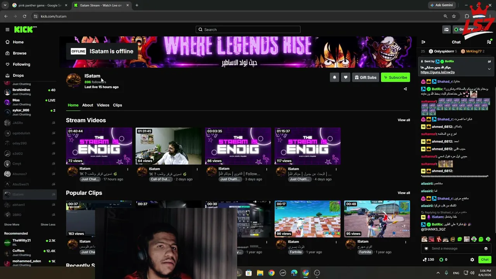The height and width of the screenshot is (279, 496).
Task: Open chat settings gear
Action: point(472,260)
